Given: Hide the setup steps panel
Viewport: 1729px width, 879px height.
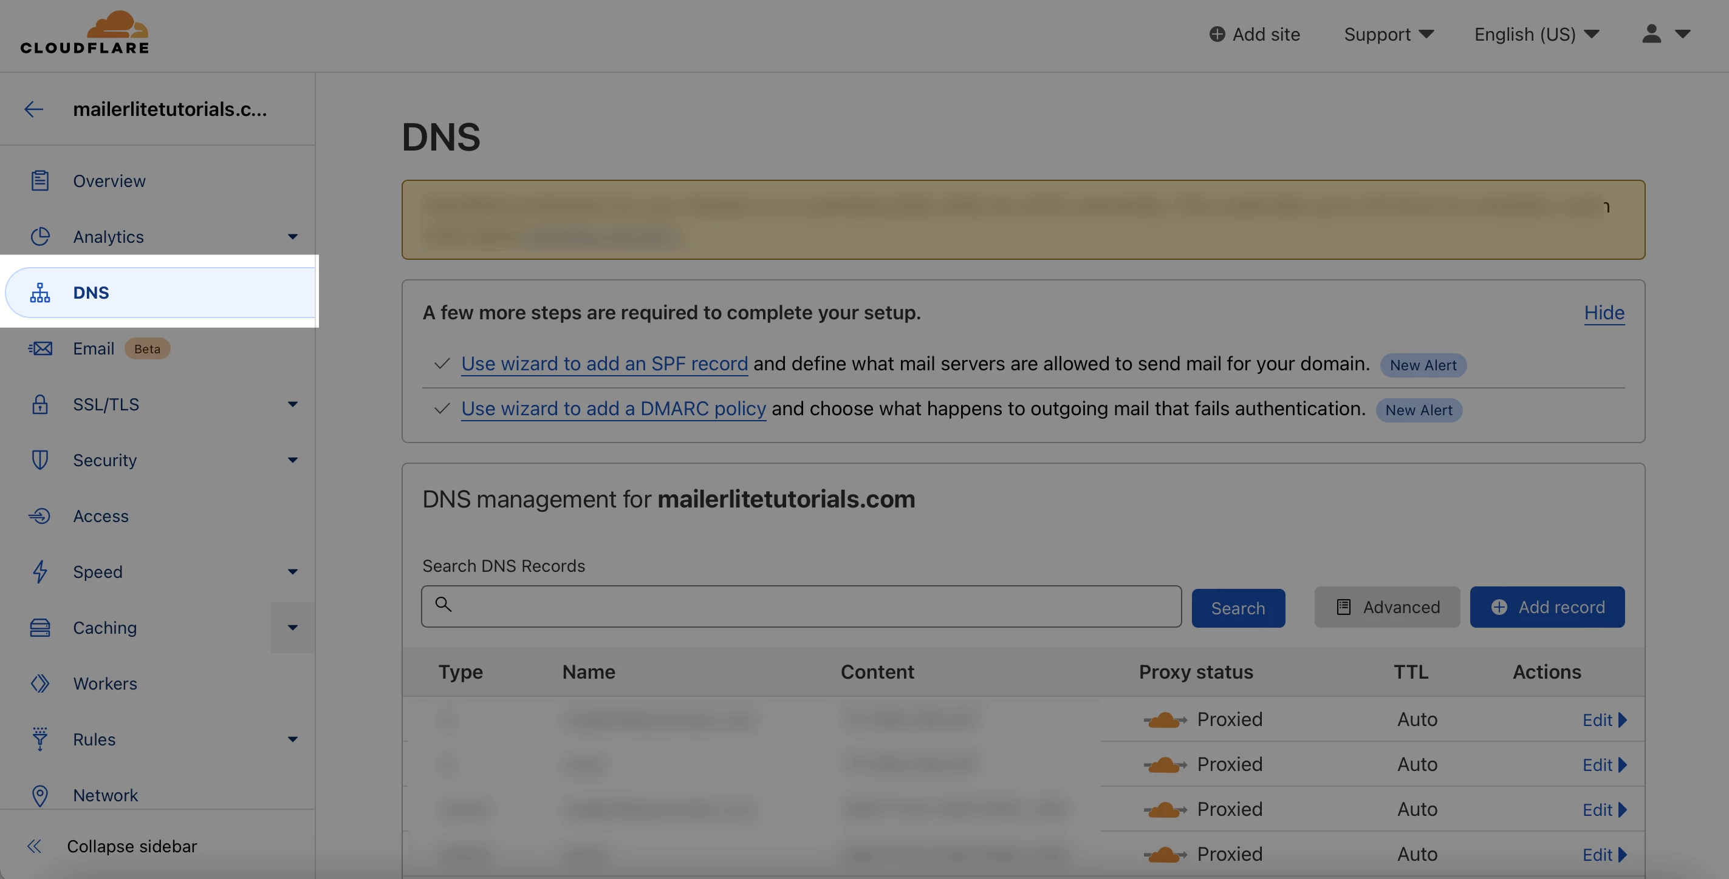Looking at the screenshot, I should point(1603,313).
